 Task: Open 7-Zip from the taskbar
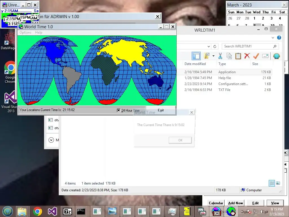click(67, 211)
